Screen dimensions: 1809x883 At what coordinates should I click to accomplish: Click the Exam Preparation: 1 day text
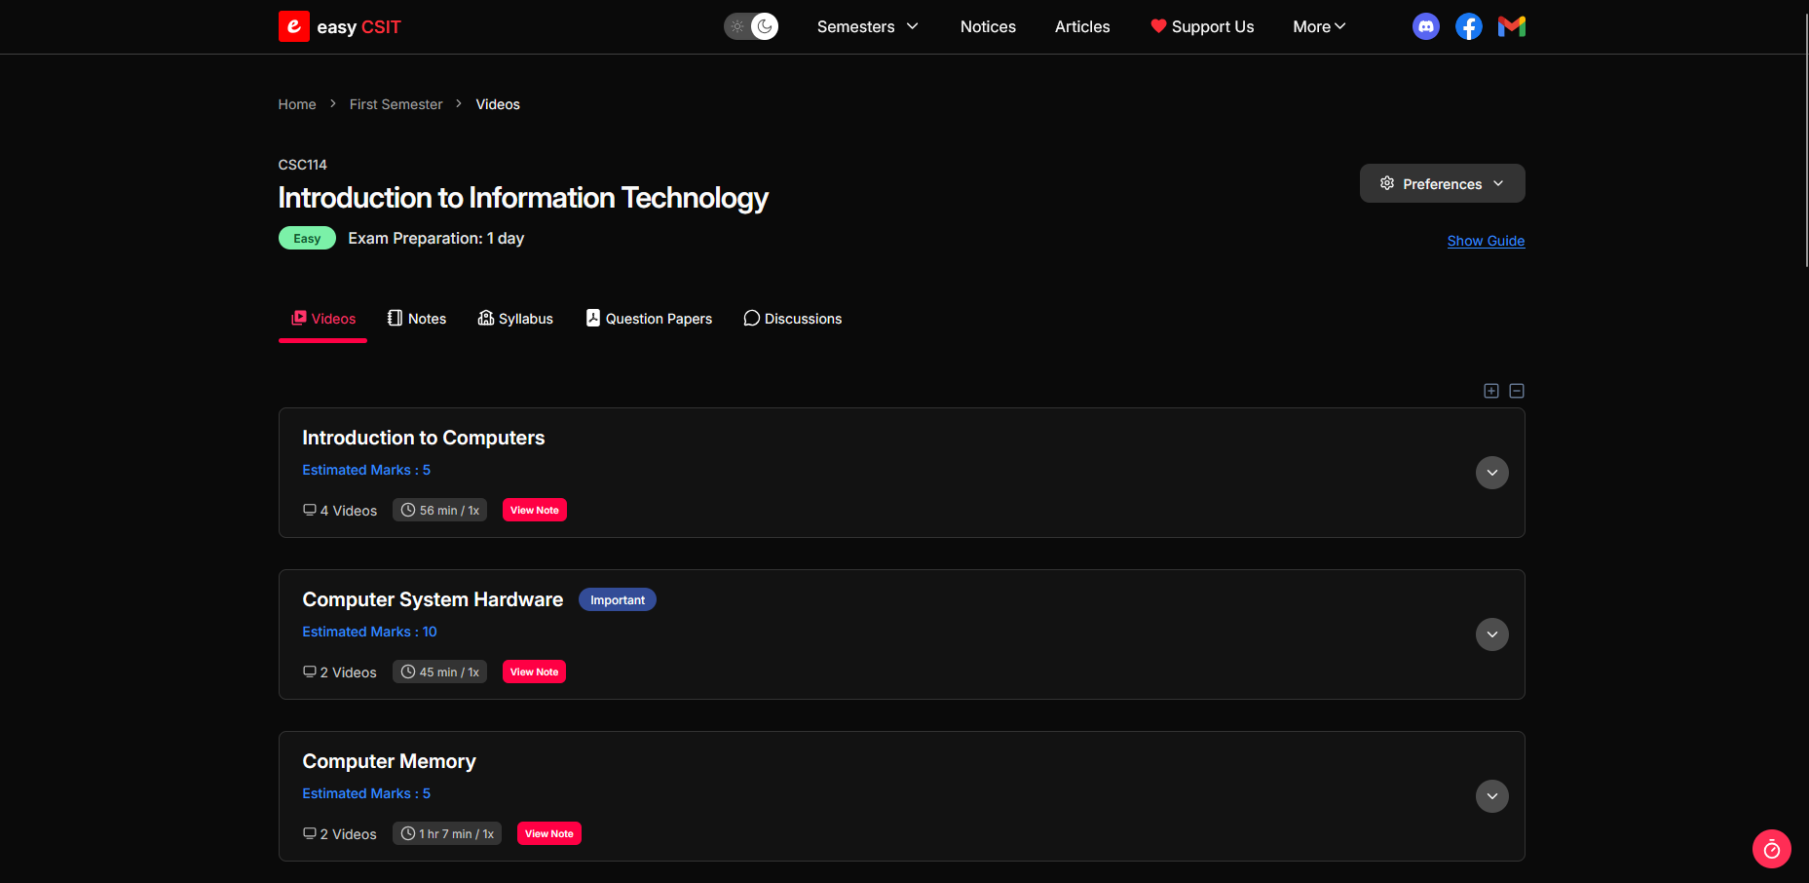point(436,238)
